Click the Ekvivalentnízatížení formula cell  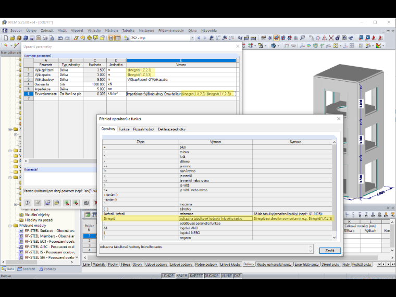(181, 94)
